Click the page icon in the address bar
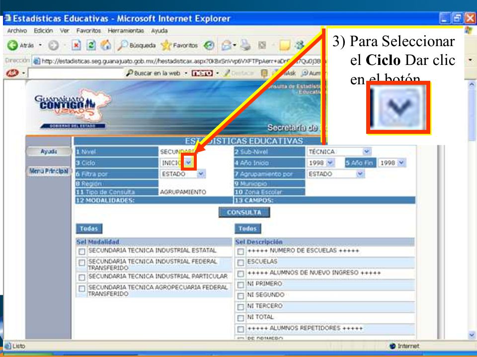 coord(37,61)
